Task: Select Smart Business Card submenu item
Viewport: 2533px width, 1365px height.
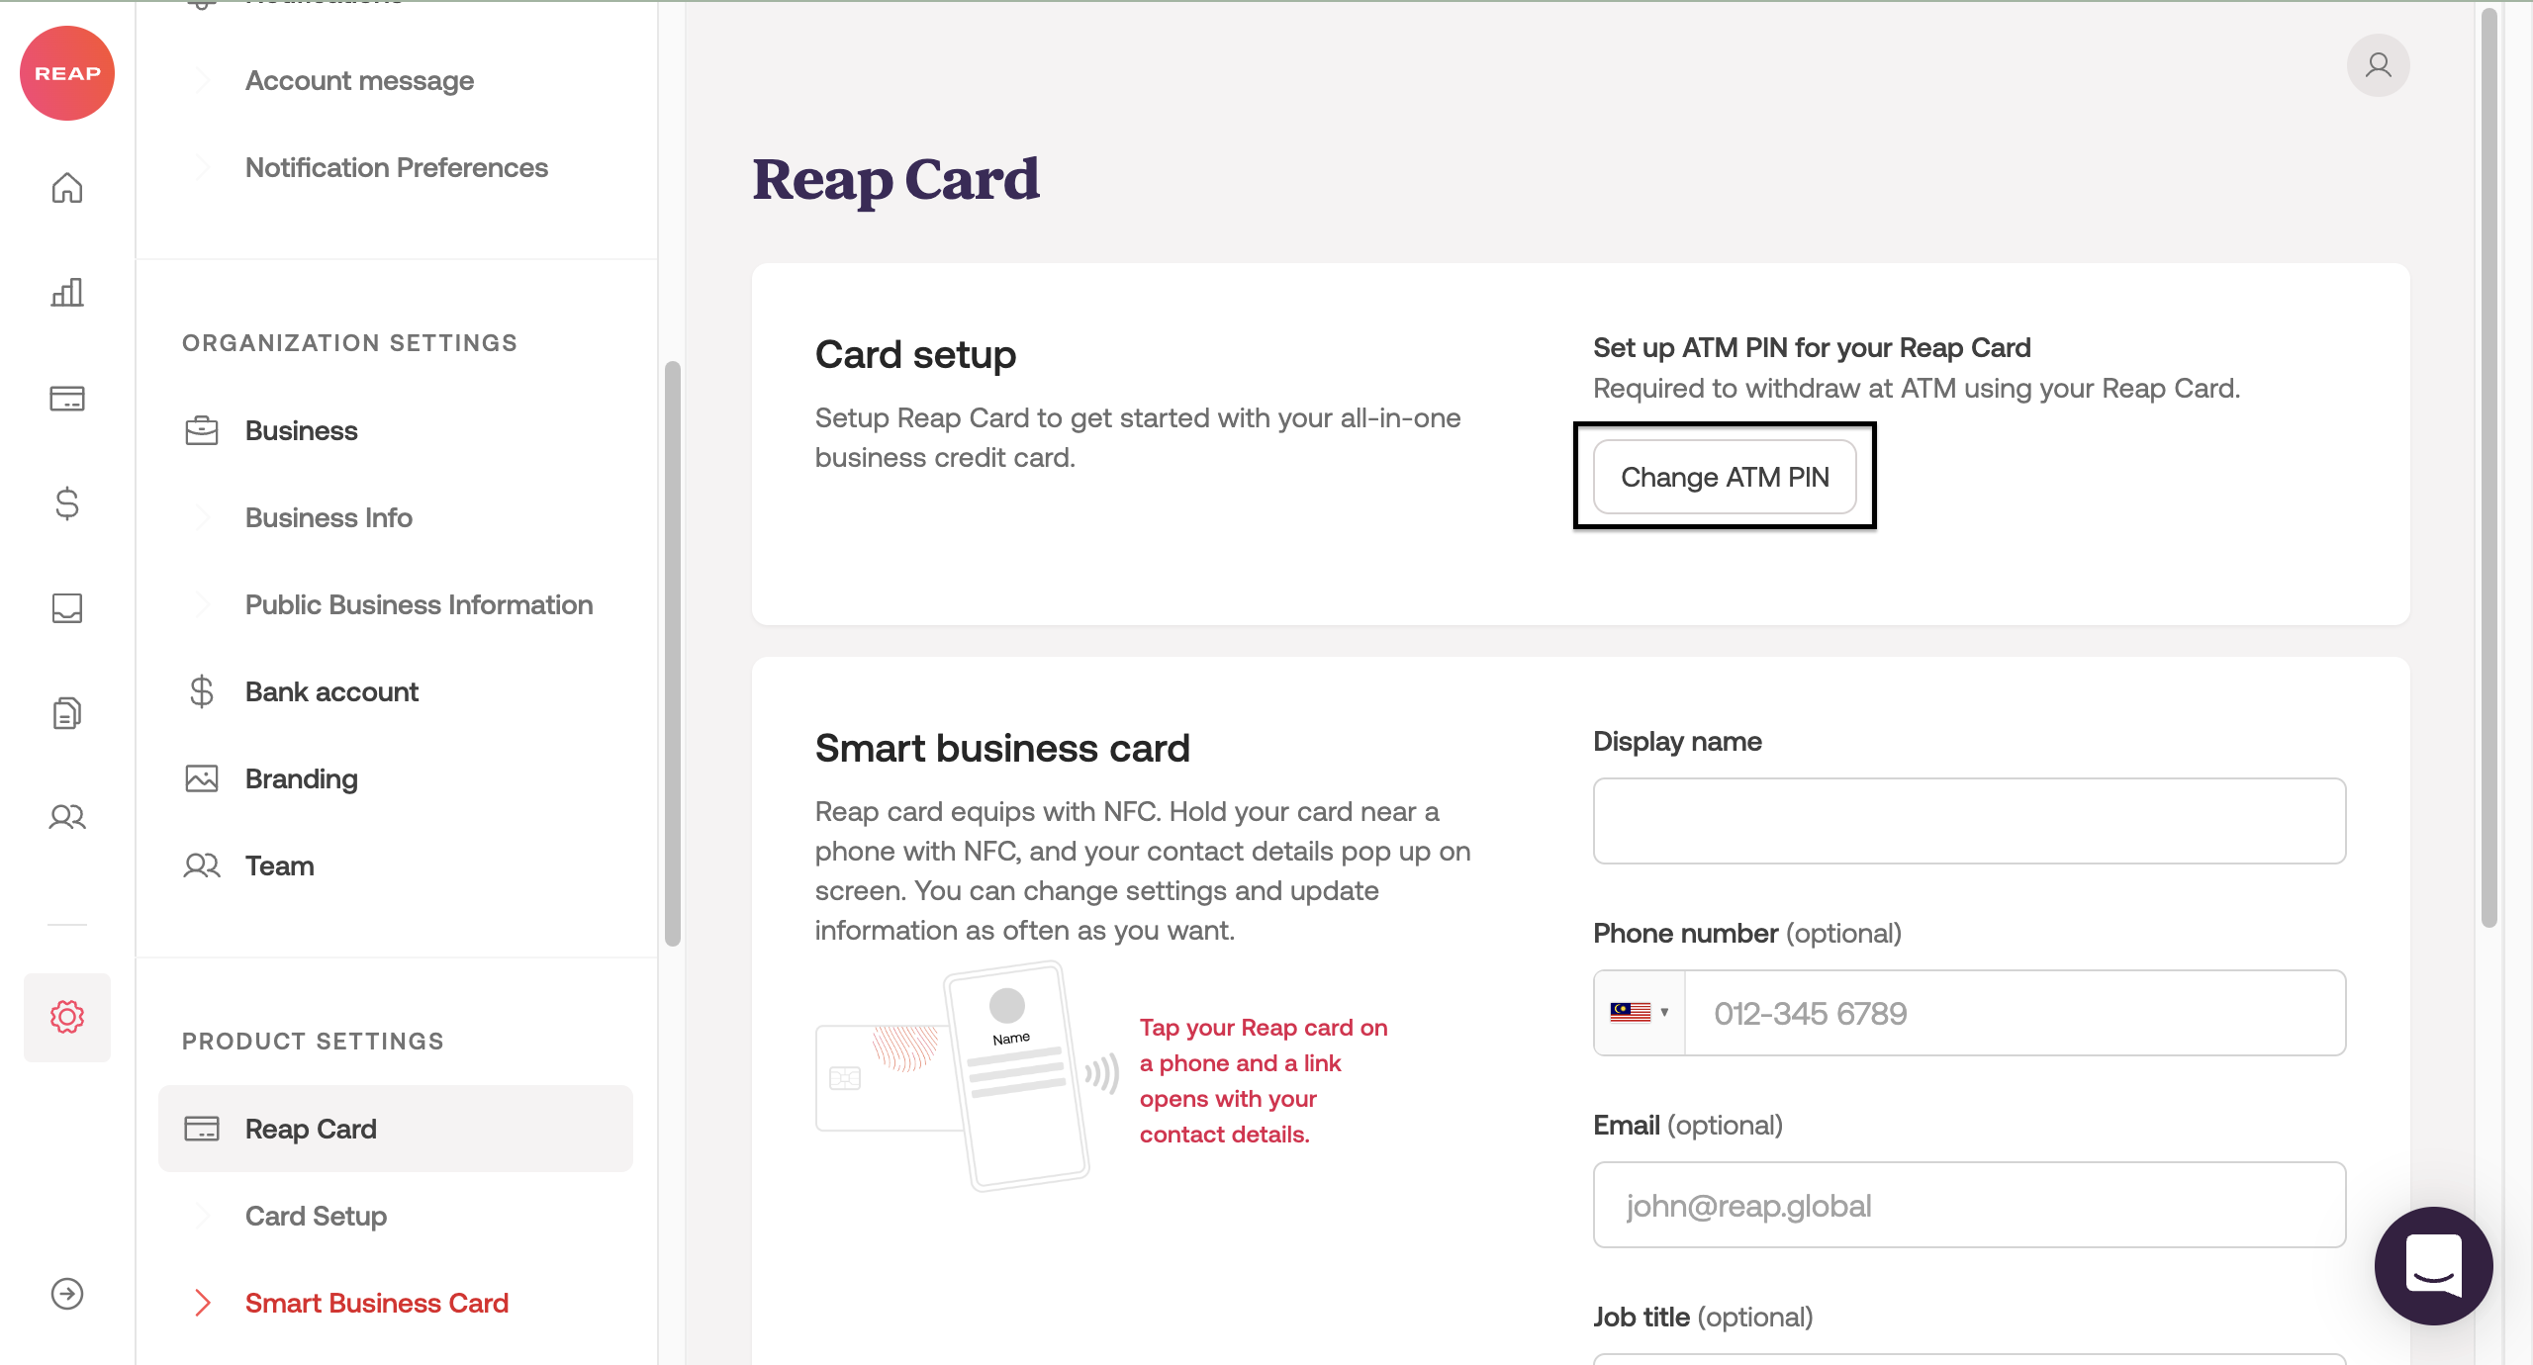Action: [x=376, y=1304]
